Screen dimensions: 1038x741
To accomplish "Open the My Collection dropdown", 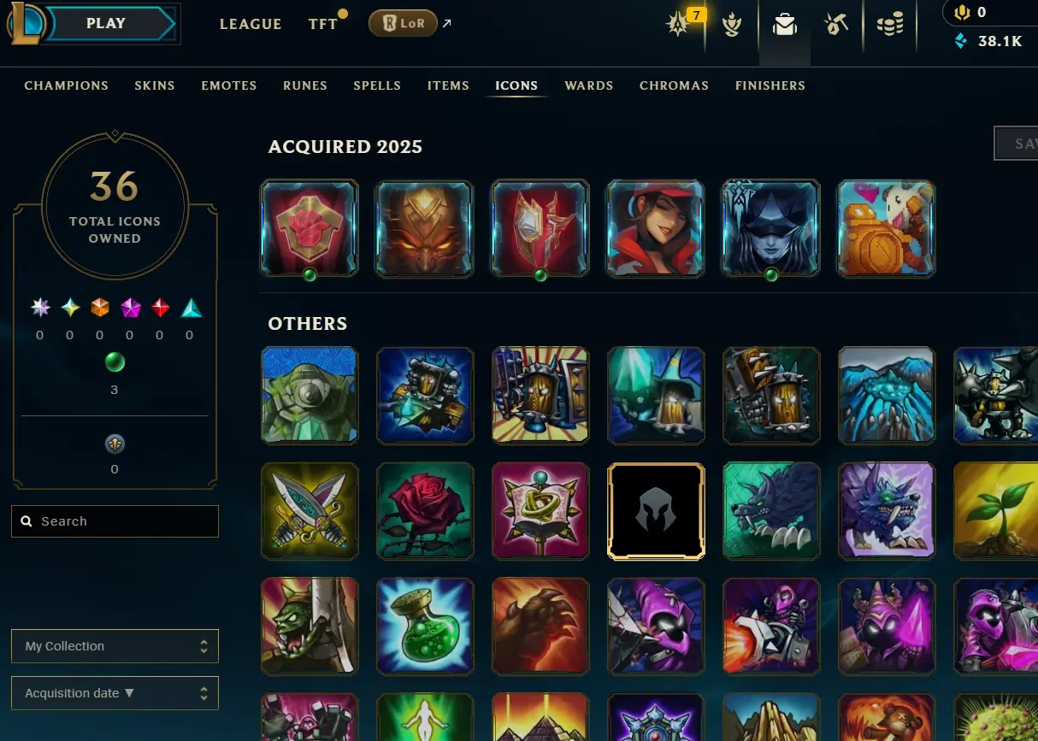I will (115, 646).
